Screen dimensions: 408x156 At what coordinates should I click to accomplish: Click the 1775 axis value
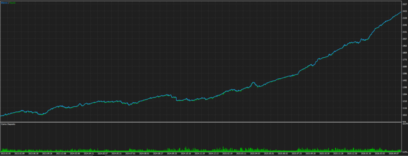(x=405, y=60)
